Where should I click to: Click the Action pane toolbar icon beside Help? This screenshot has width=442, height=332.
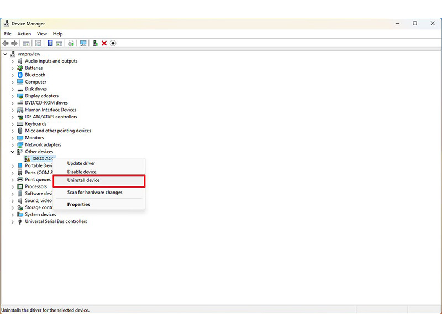tap(59, 44)
